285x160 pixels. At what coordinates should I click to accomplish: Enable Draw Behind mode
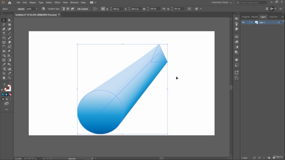[x=7, y=99]
